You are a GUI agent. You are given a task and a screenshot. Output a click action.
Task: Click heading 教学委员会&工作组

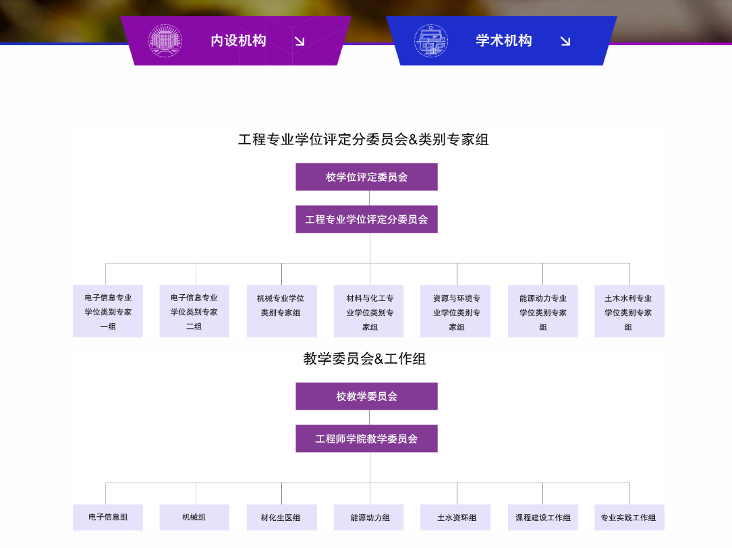point(364,359)
